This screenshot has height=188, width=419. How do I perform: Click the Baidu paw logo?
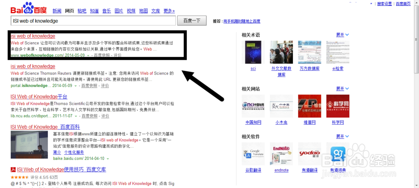[x=28, y=8]
